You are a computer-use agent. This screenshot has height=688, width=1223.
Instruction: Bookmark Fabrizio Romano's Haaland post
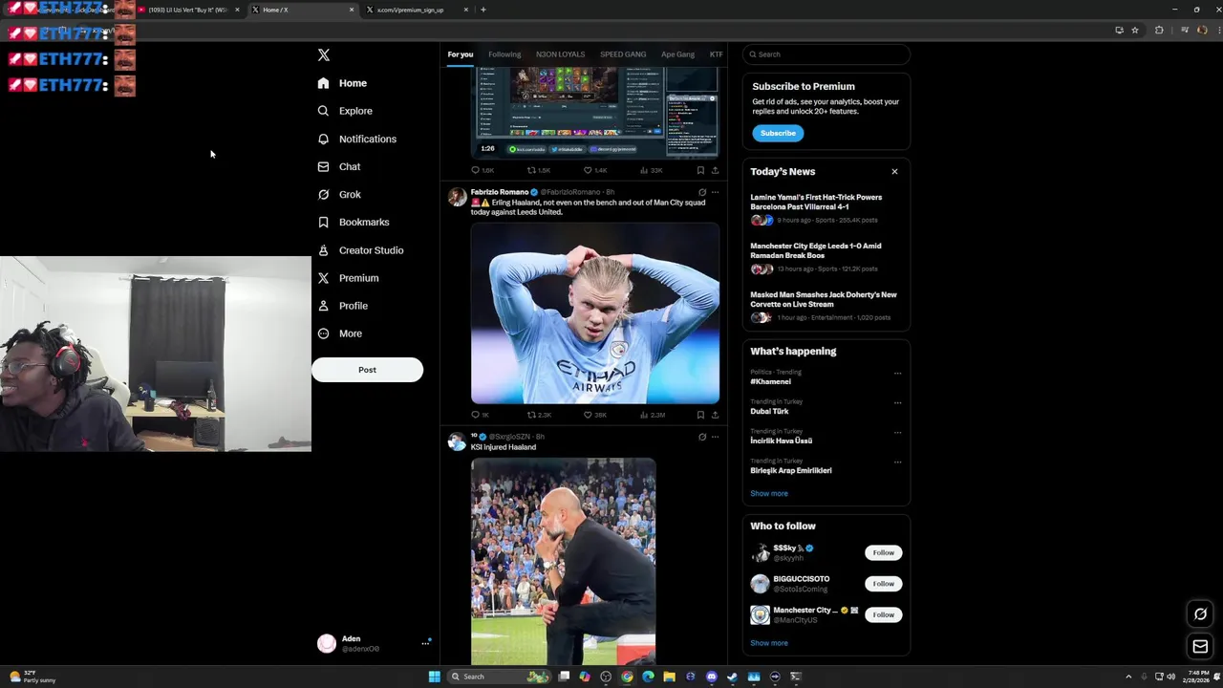click(x=700, y=415)
